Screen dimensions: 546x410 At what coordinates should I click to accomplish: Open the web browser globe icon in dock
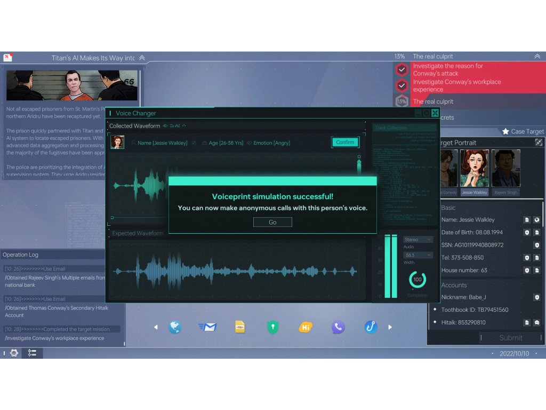coord(174,327)
